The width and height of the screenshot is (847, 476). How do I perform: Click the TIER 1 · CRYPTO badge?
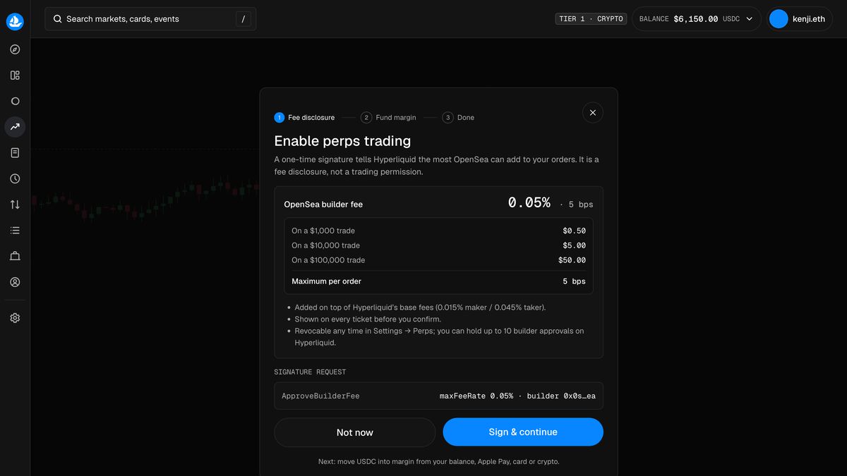click(x=591, y=19)
